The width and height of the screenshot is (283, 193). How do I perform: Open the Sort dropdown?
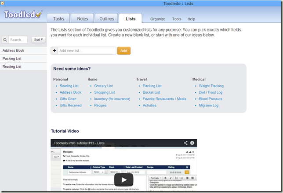click(38, 40)
